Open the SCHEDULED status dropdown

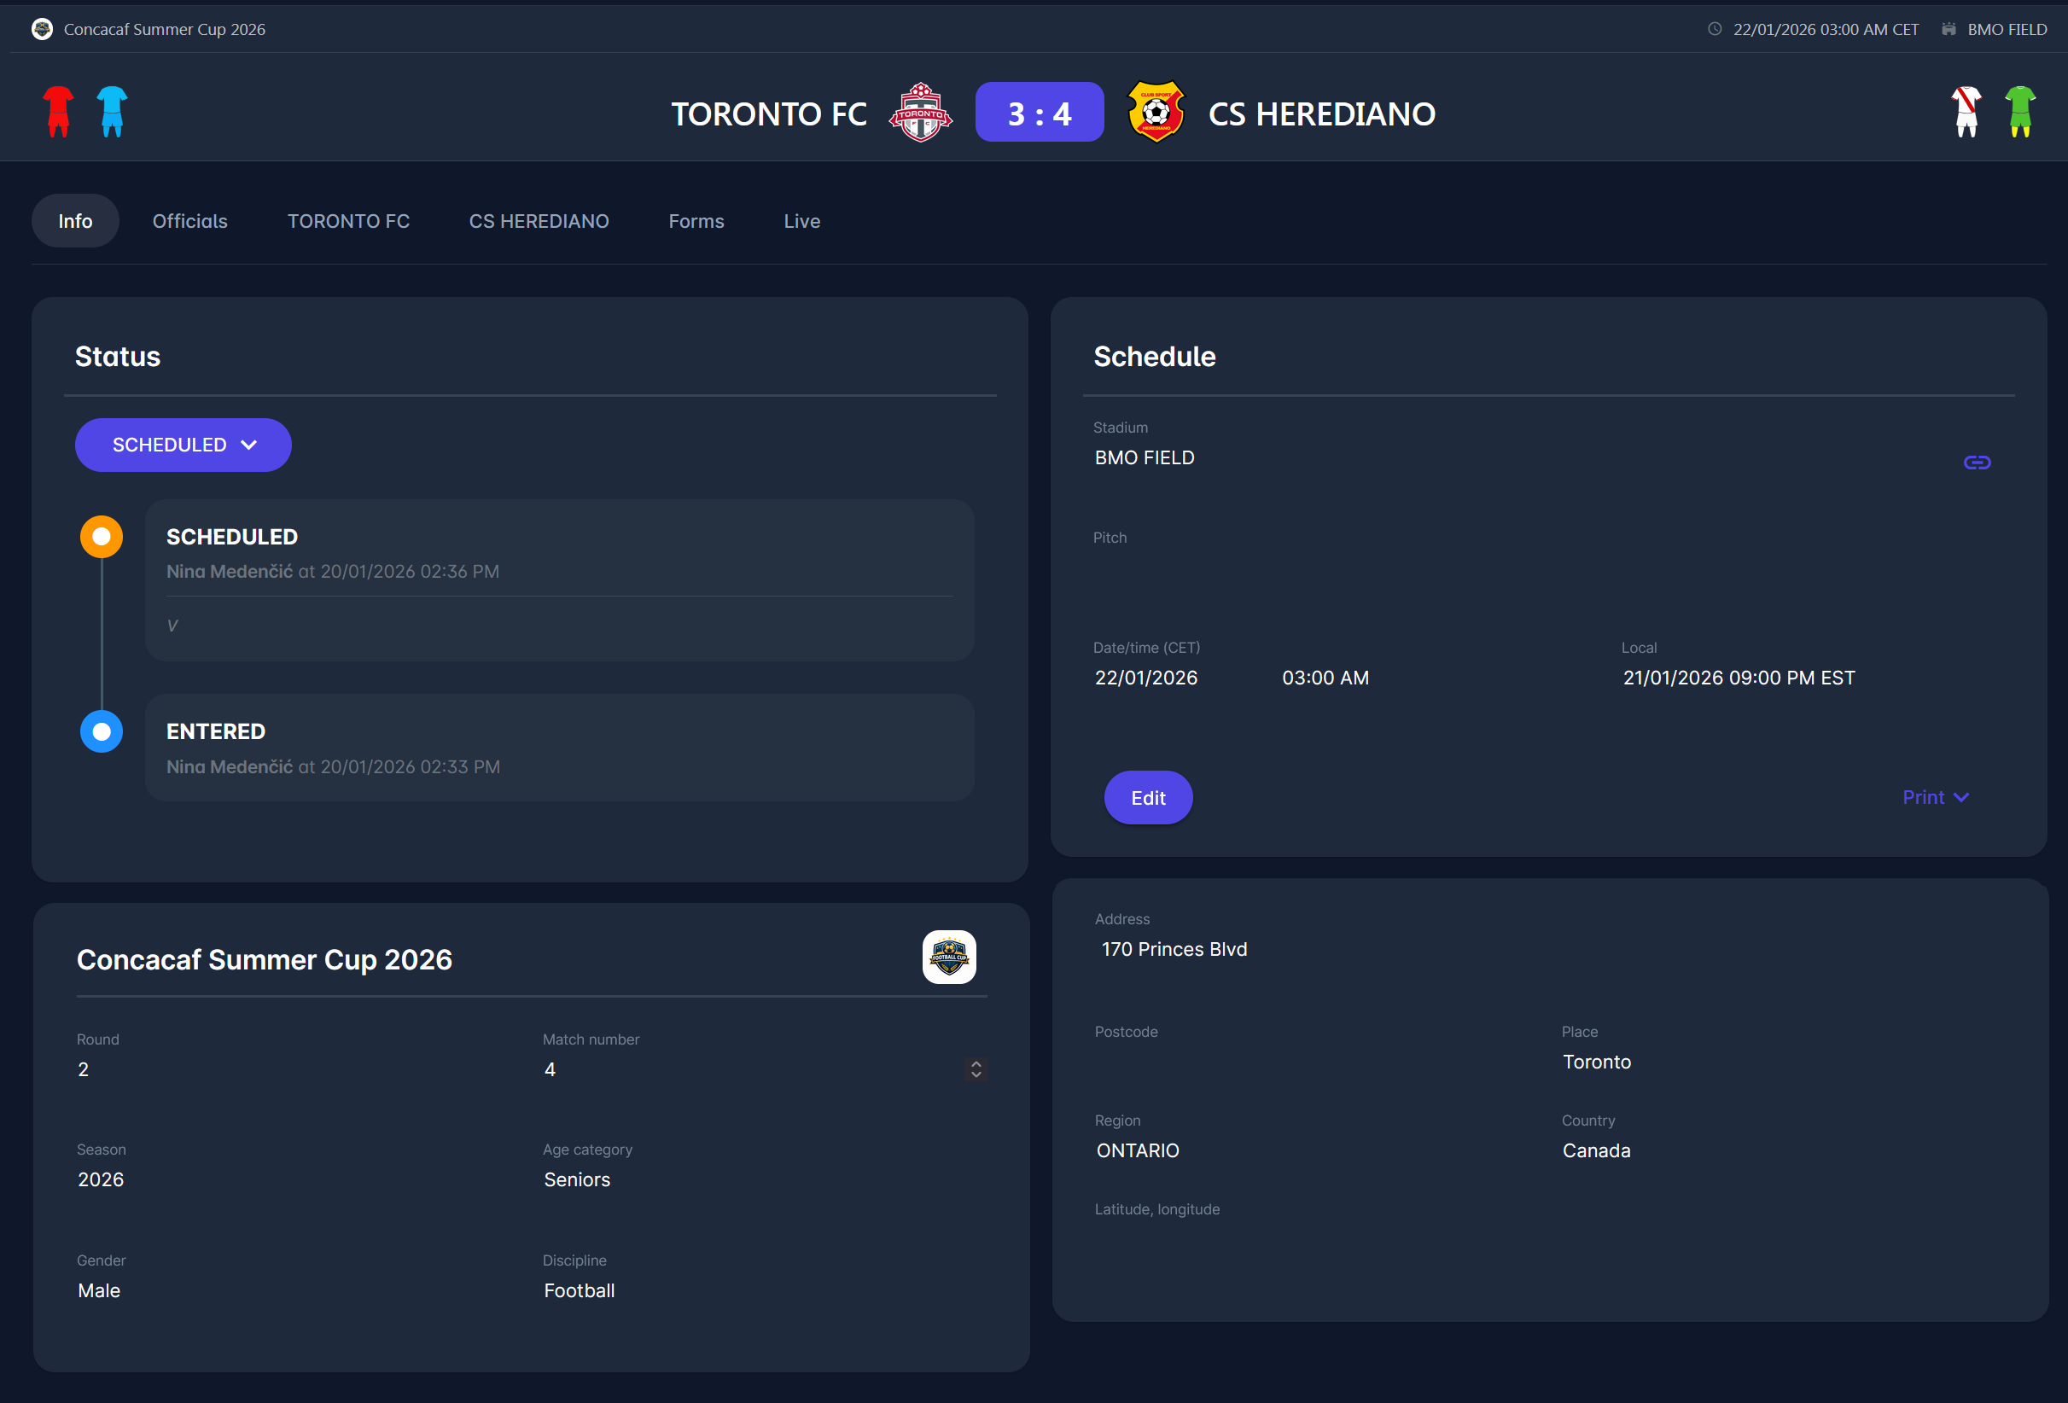(x=183, y=445)
